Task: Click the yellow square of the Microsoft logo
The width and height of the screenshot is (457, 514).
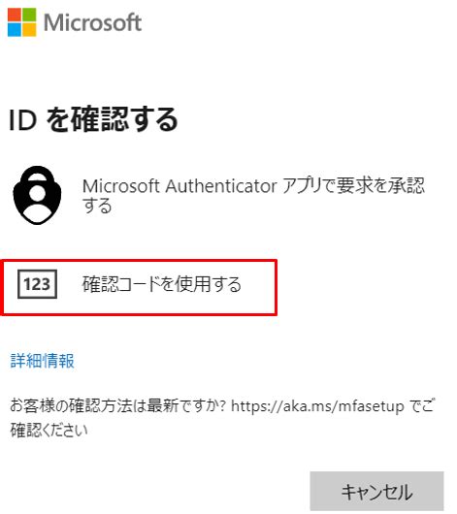Action: (x=29, y=29)
